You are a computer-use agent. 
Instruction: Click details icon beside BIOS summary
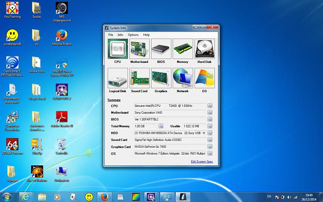[x=210, y=119]
